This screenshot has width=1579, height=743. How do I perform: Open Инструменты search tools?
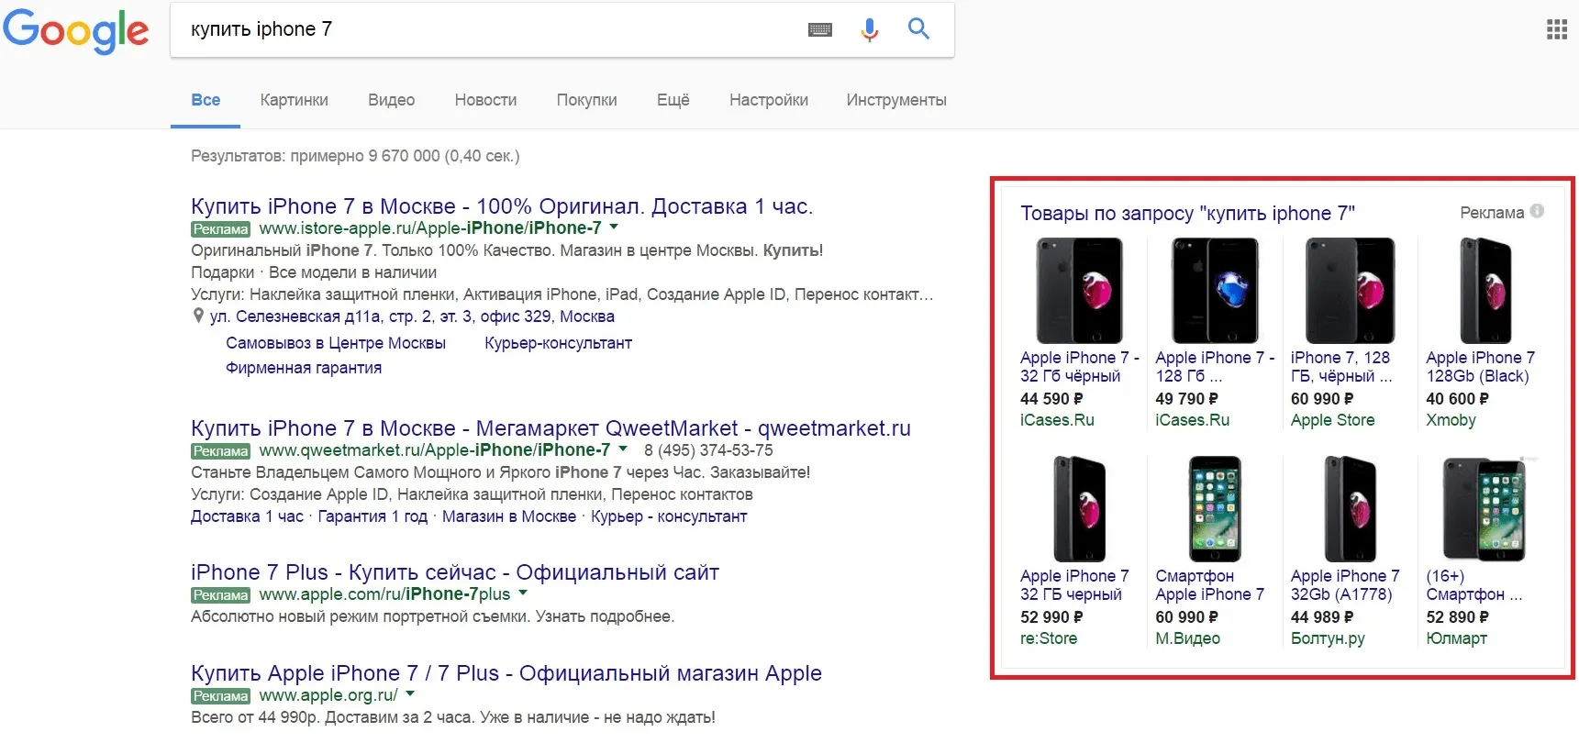[x=896, y=100]
